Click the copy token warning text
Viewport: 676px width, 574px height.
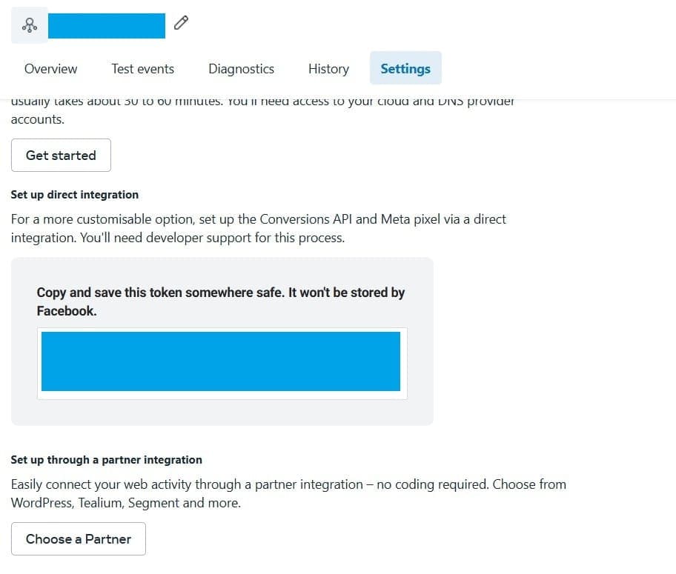(221, 301)
